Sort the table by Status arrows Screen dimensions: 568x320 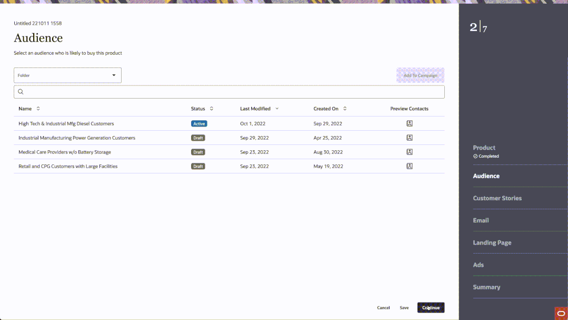[212, 109]
